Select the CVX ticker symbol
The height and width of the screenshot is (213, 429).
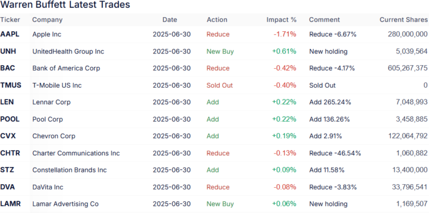click(8, 136)
